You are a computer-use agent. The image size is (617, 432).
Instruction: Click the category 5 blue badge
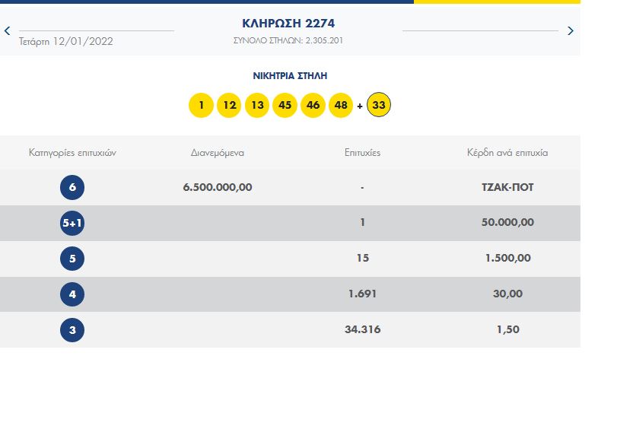72,259
